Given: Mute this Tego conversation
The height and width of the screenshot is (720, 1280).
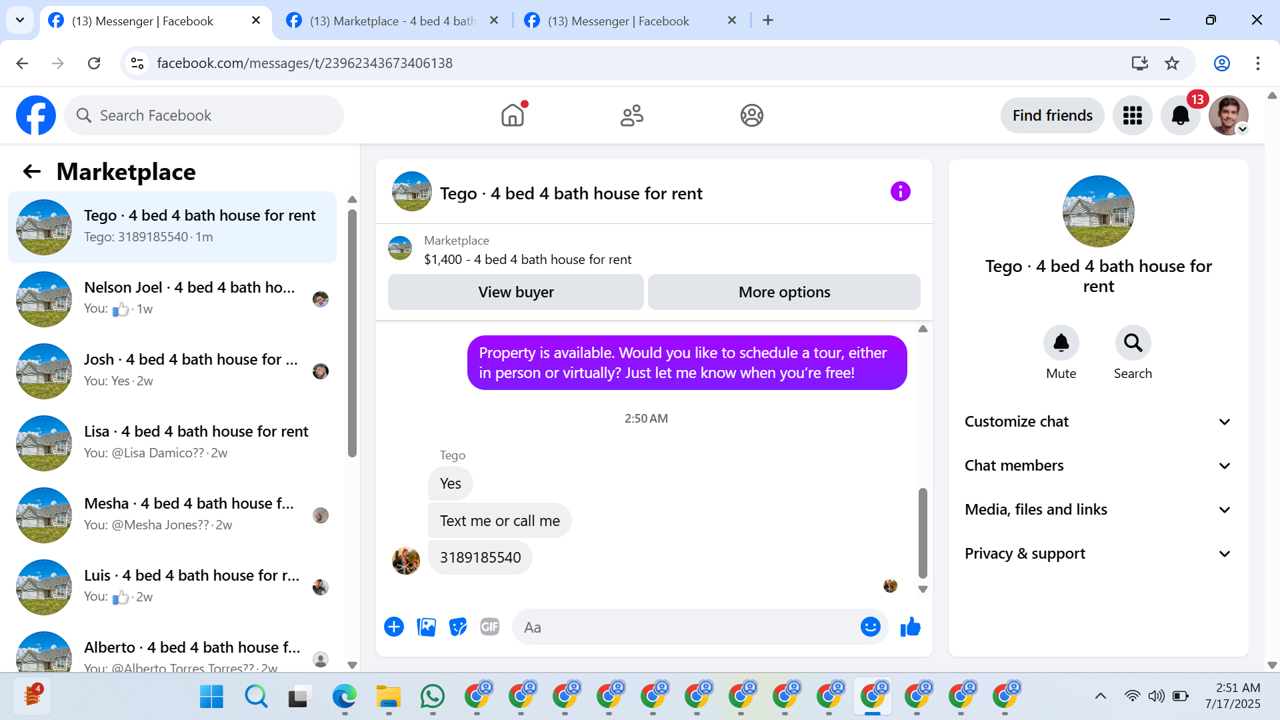Looking at the screenshot, I should [1061, 343].
